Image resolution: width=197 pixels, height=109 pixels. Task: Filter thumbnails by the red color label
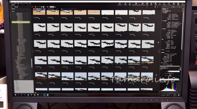pos(35,9)
